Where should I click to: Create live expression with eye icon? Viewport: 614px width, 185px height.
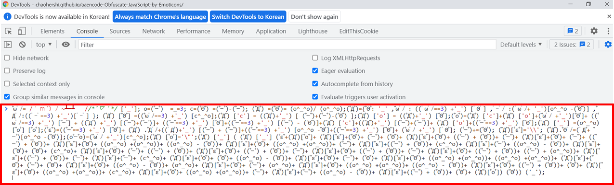coord(66,45)
